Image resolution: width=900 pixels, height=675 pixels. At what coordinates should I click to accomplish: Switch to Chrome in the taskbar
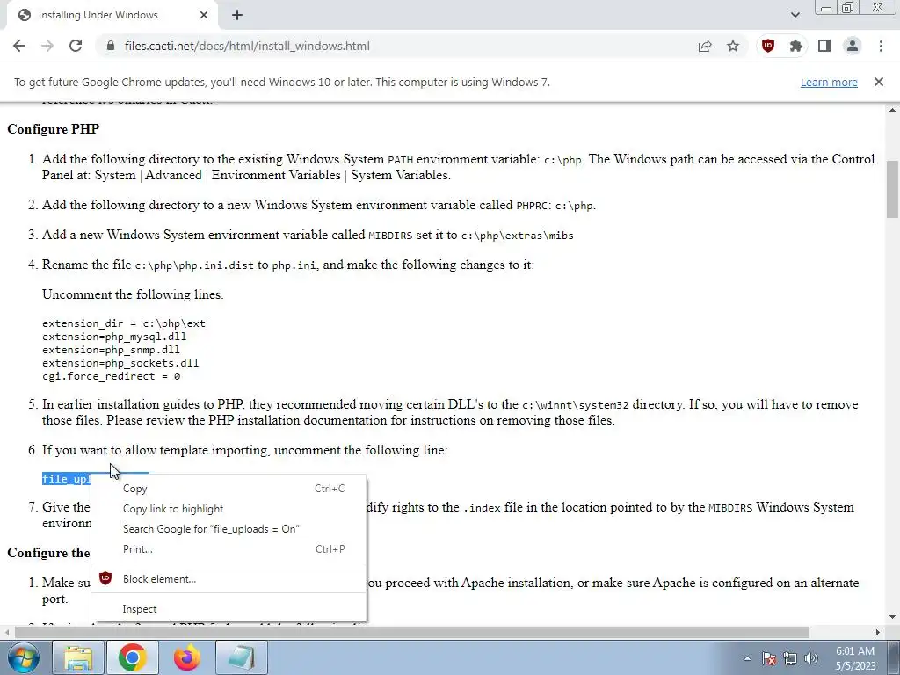click(133, 657)
